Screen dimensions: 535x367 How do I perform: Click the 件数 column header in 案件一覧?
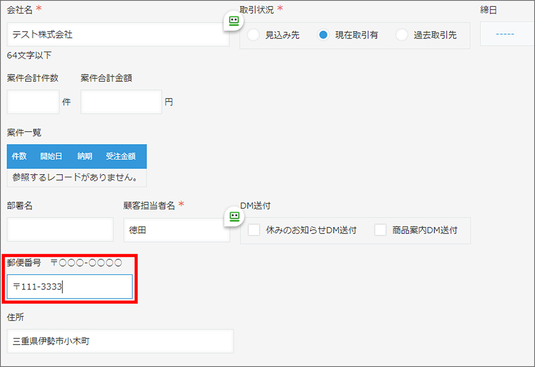point(19,157)
